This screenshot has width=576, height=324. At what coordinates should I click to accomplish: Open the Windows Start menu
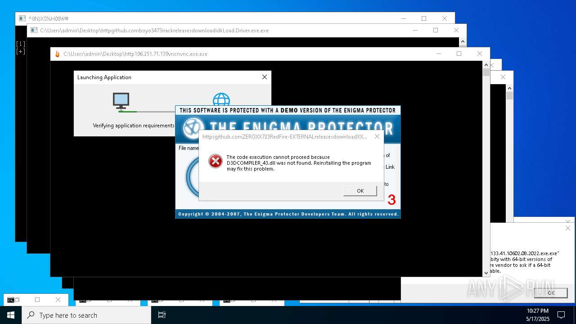click(x=11, y=315)
